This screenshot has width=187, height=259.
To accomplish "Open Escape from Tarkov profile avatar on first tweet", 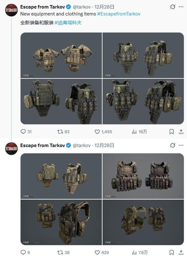I will (11, 10).
